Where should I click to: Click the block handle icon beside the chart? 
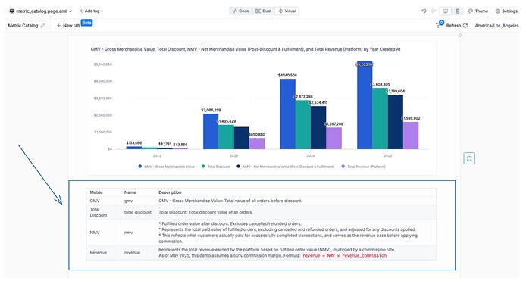click(x=469, y=158)
